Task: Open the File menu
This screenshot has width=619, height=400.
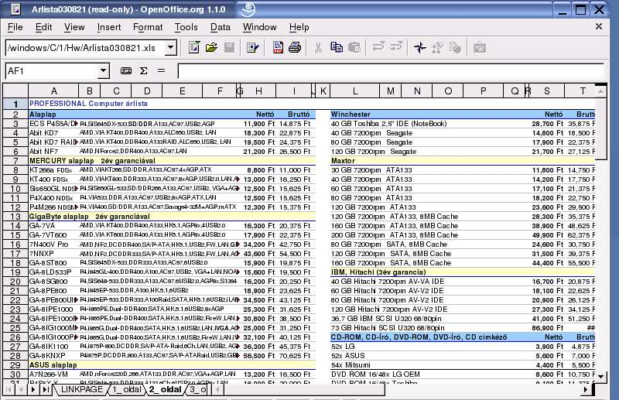Action: (15, 27)
